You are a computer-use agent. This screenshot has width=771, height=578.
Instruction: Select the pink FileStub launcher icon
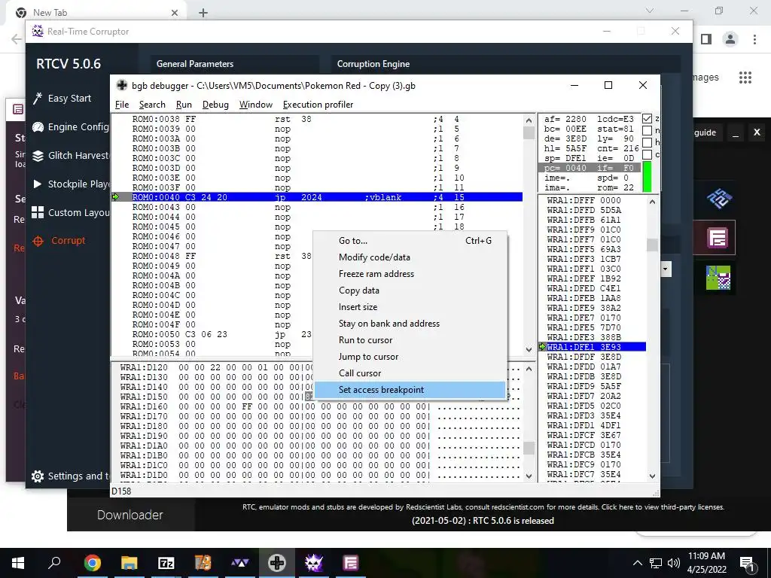(x=718, y=238)
